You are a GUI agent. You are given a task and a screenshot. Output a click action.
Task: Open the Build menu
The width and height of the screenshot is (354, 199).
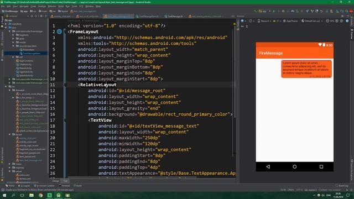click(x=61, y=6)
